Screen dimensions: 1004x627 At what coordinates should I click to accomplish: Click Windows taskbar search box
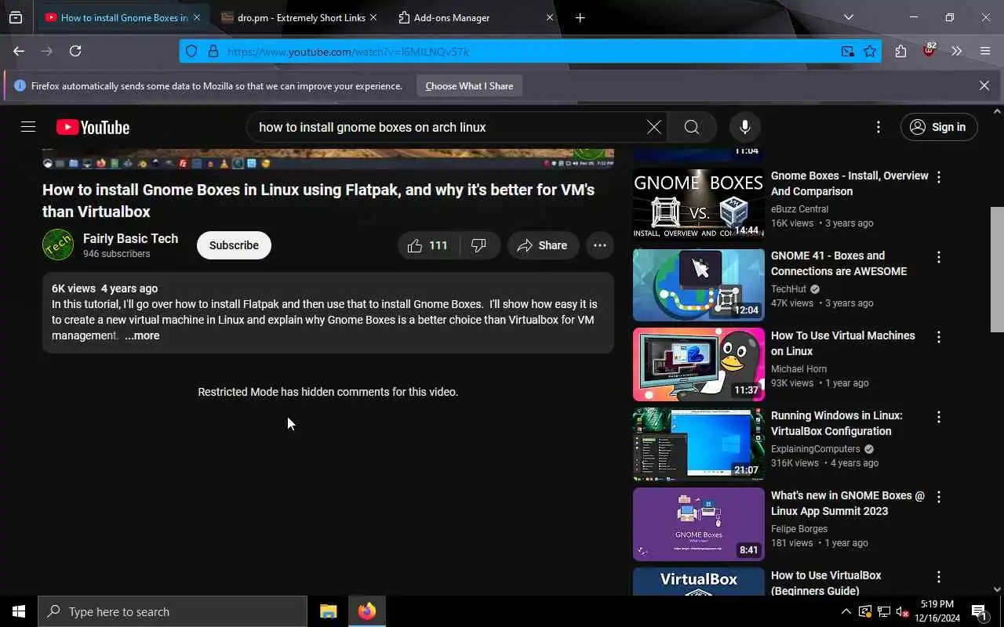click(173, 611)
